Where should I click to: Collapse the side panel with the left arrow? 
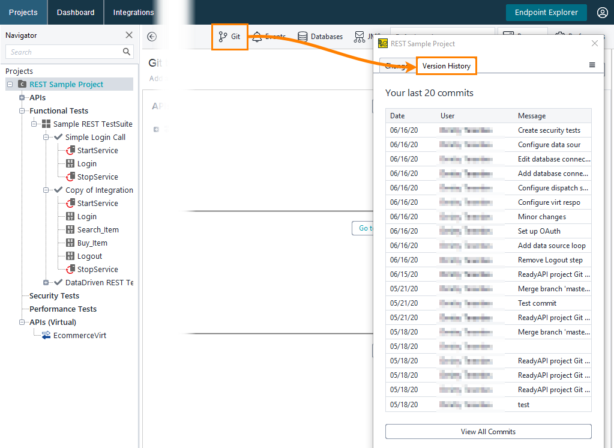[152, 36]
